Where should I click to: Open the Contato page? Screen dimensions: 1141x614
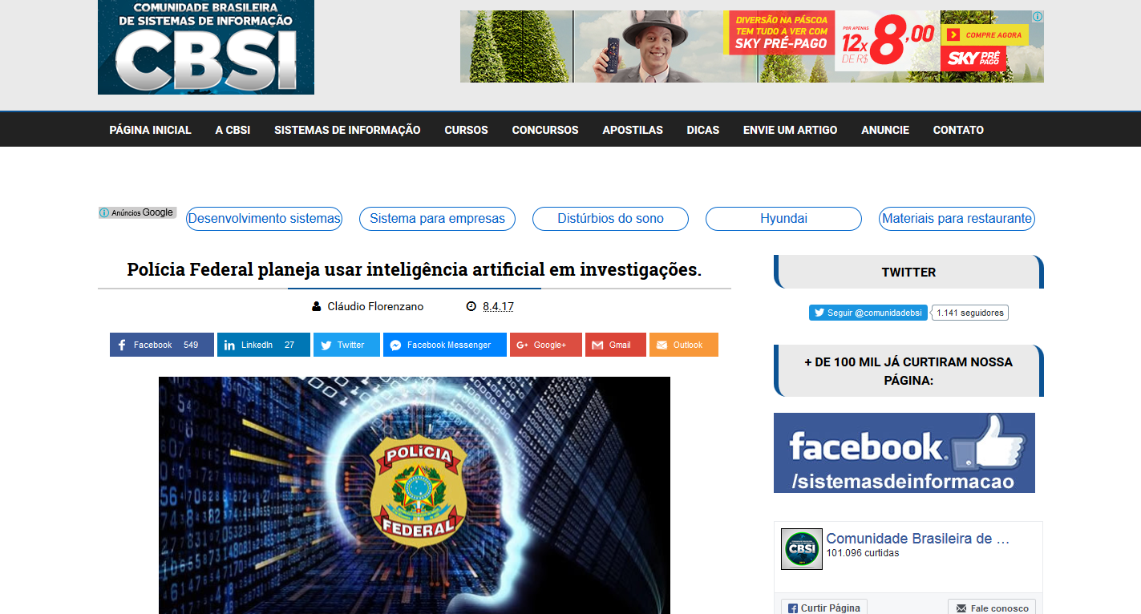pyautogui.click(x=958, y=130)
